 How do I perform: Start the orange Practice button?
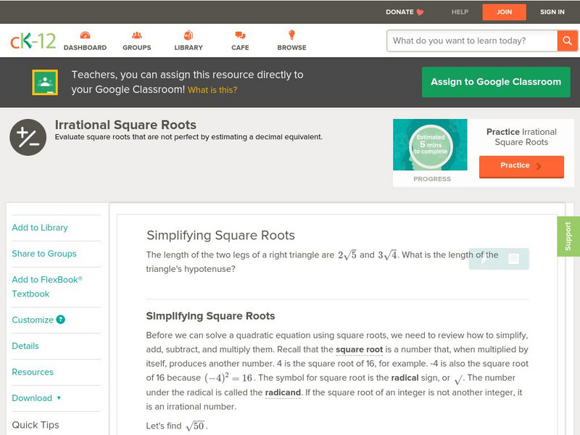click(x=521, y=166)
